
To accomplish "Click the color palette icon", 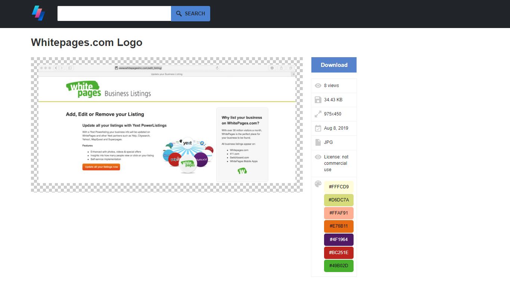I will coord(318,184).
